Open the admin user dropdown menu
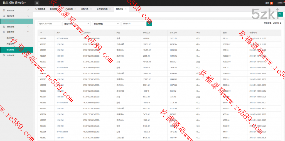 (x=281, y=3)
